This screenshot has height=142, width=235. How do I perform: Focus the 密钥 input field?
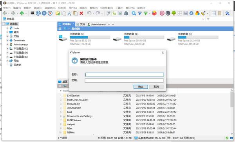(x=124, y=80)
